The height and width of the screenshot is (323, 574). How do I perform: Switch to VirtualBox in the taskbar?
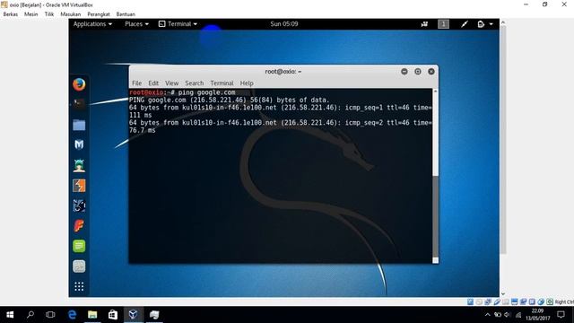pyautogui.click(x=134, y=315)
